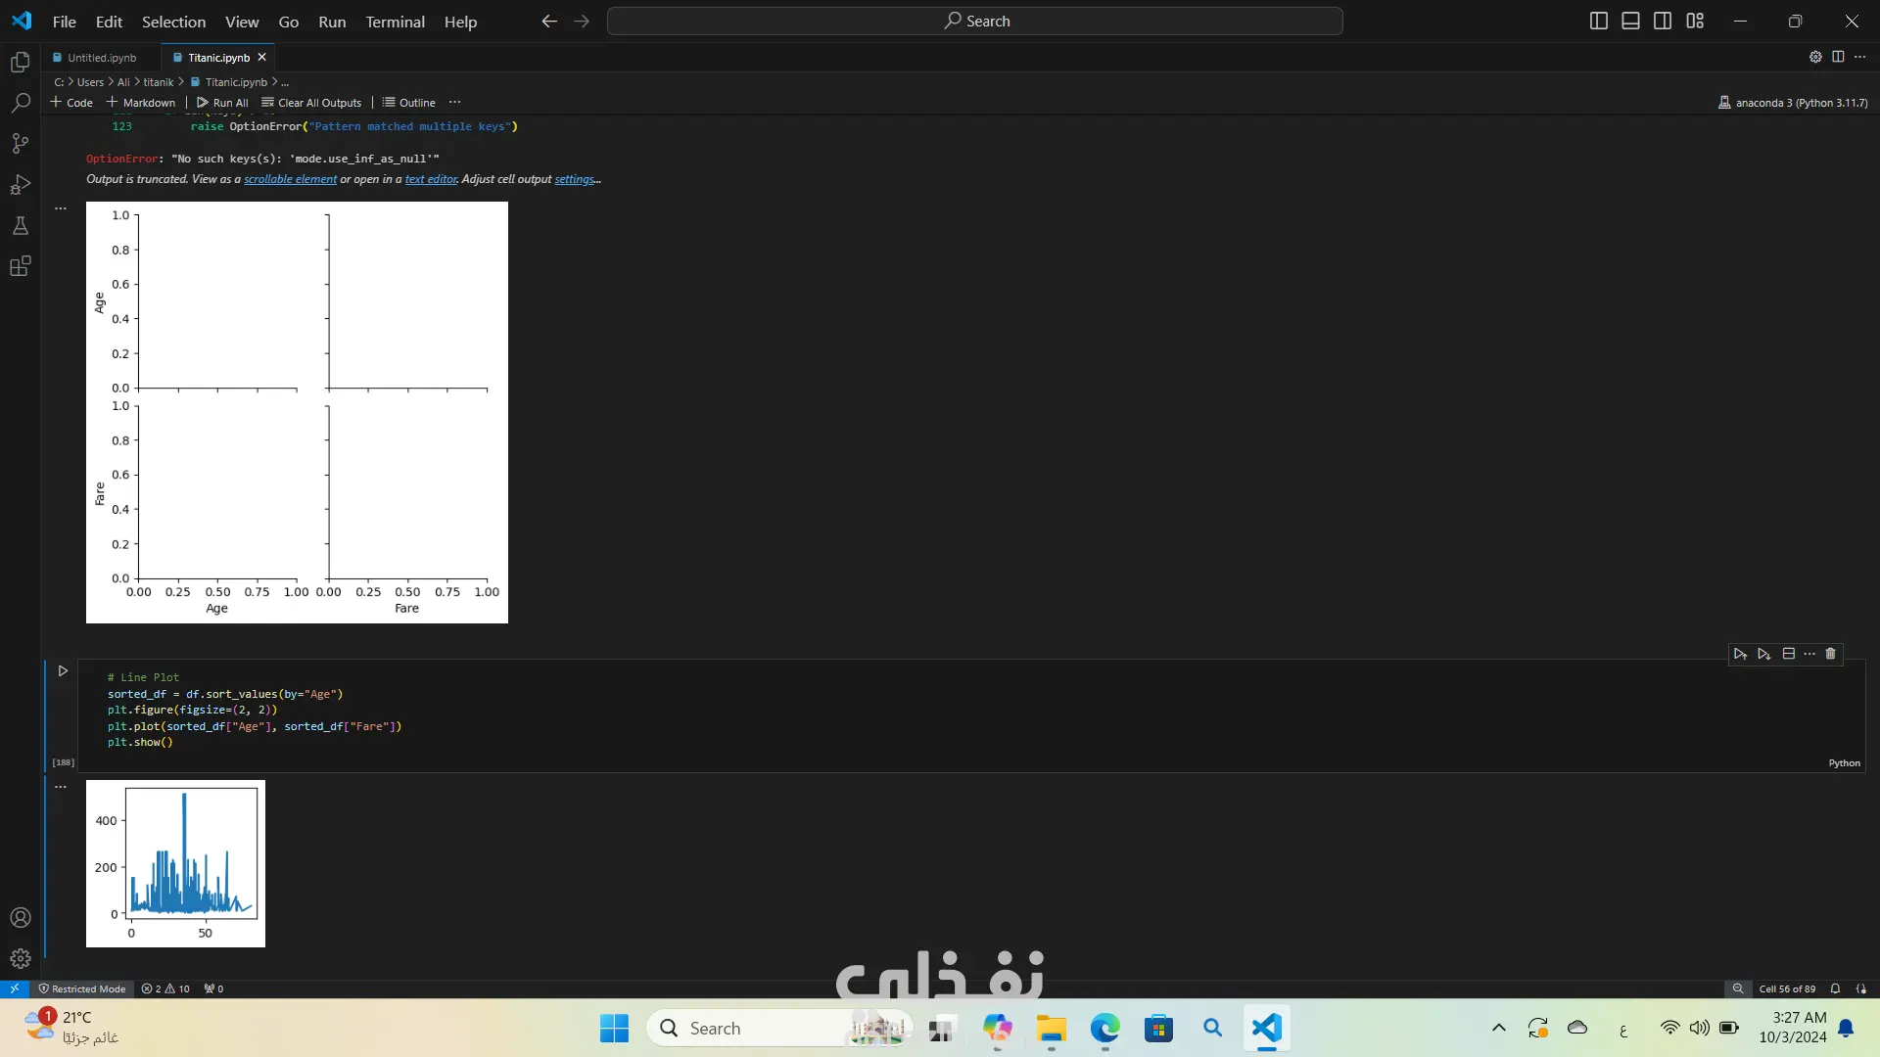
Task: Select the anaconda 3 Python kernel picker
Action: point(1792,103)
